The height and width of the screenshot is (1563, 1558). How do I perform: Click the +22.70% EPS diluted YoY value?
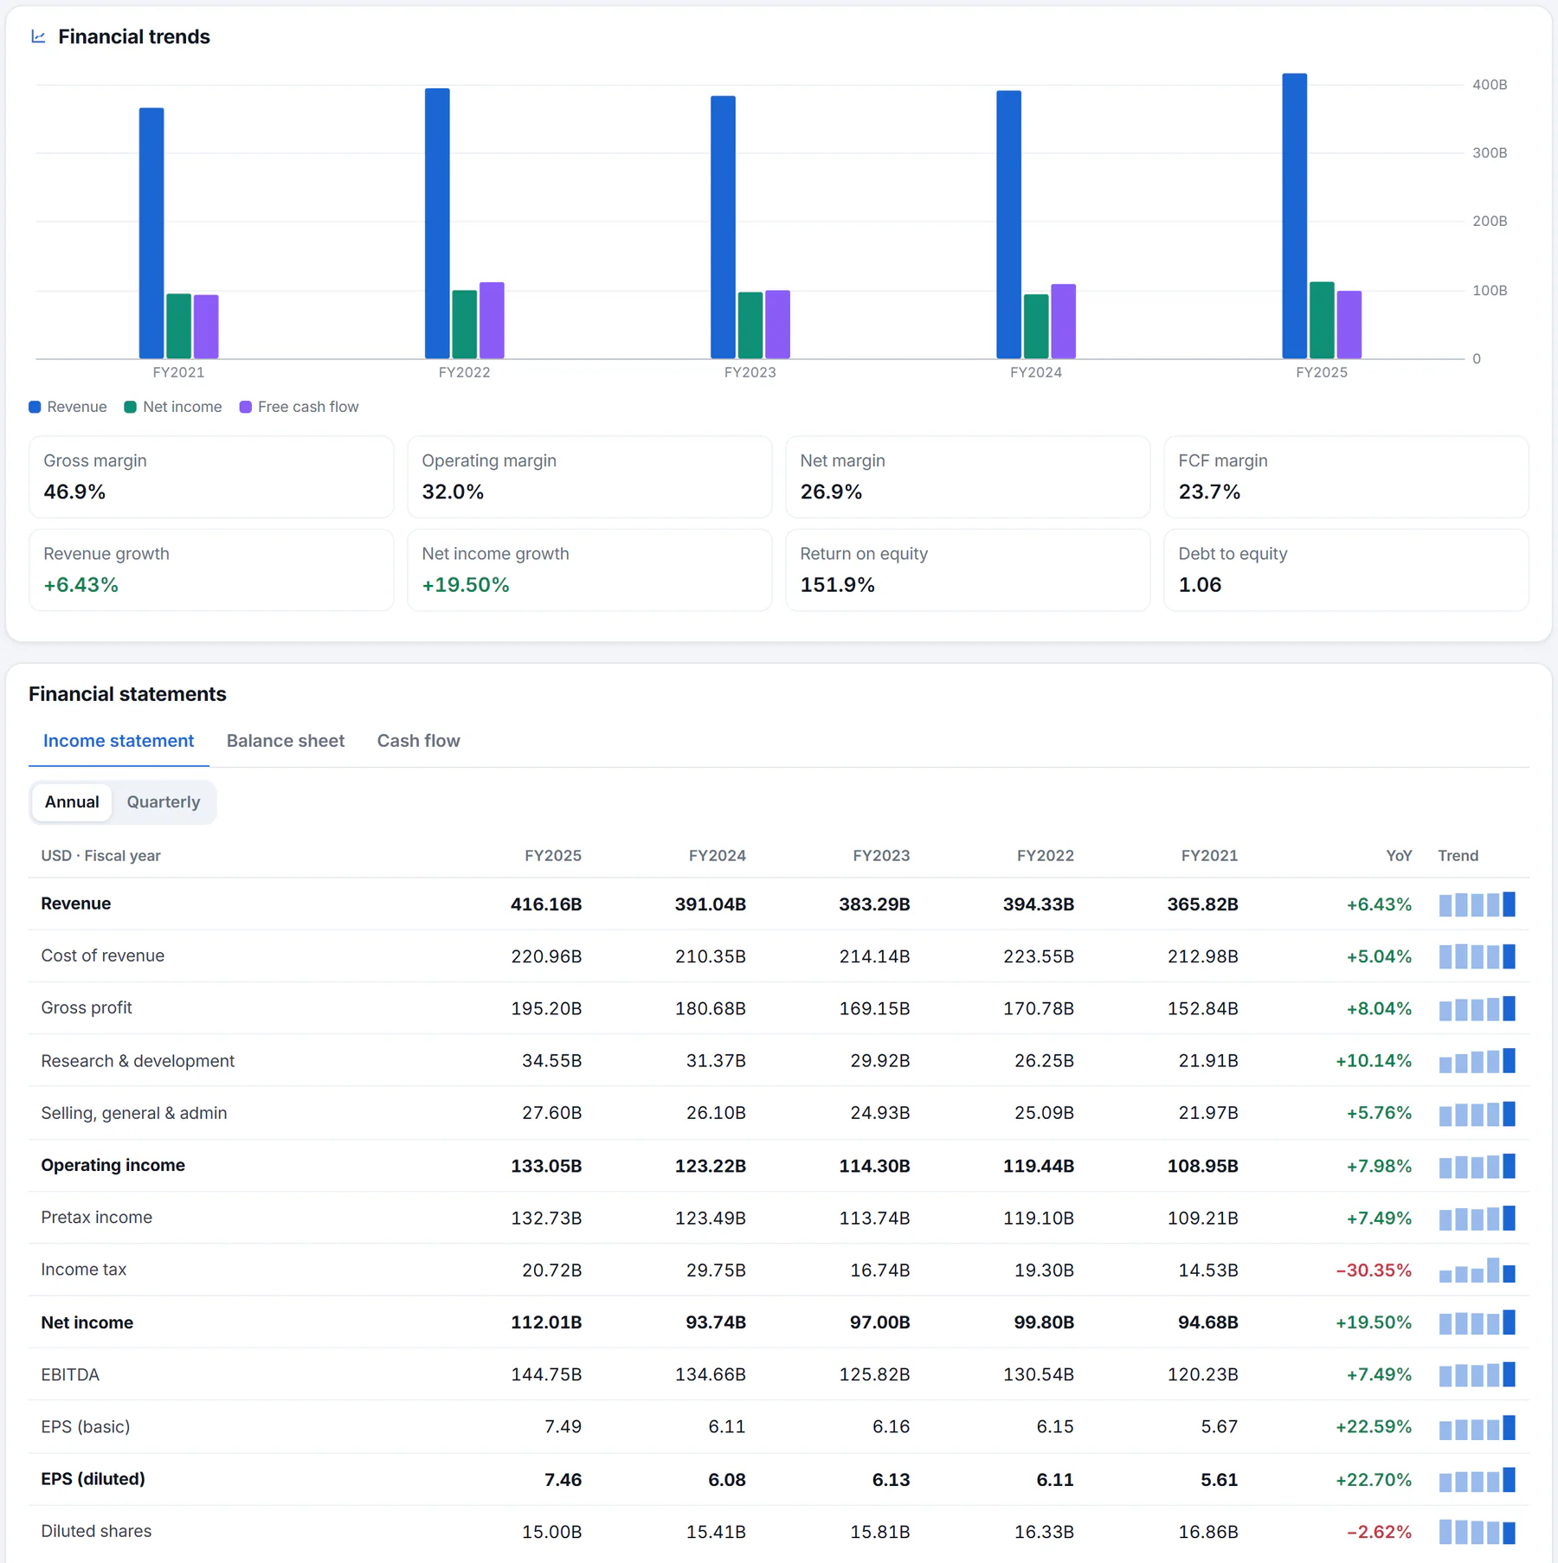[1374, 1480]
